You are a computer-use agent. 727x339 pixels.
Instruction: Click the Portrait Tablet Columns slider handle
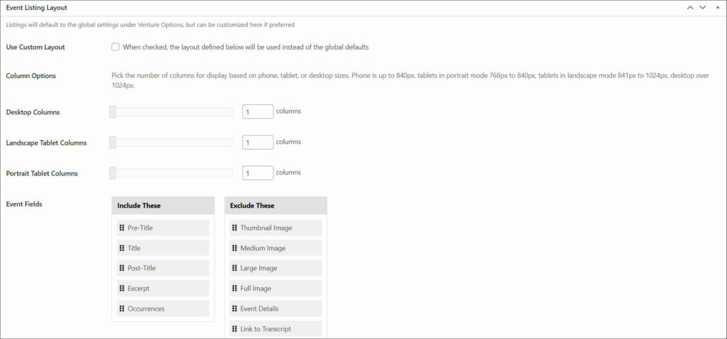(x=113, y=173)
